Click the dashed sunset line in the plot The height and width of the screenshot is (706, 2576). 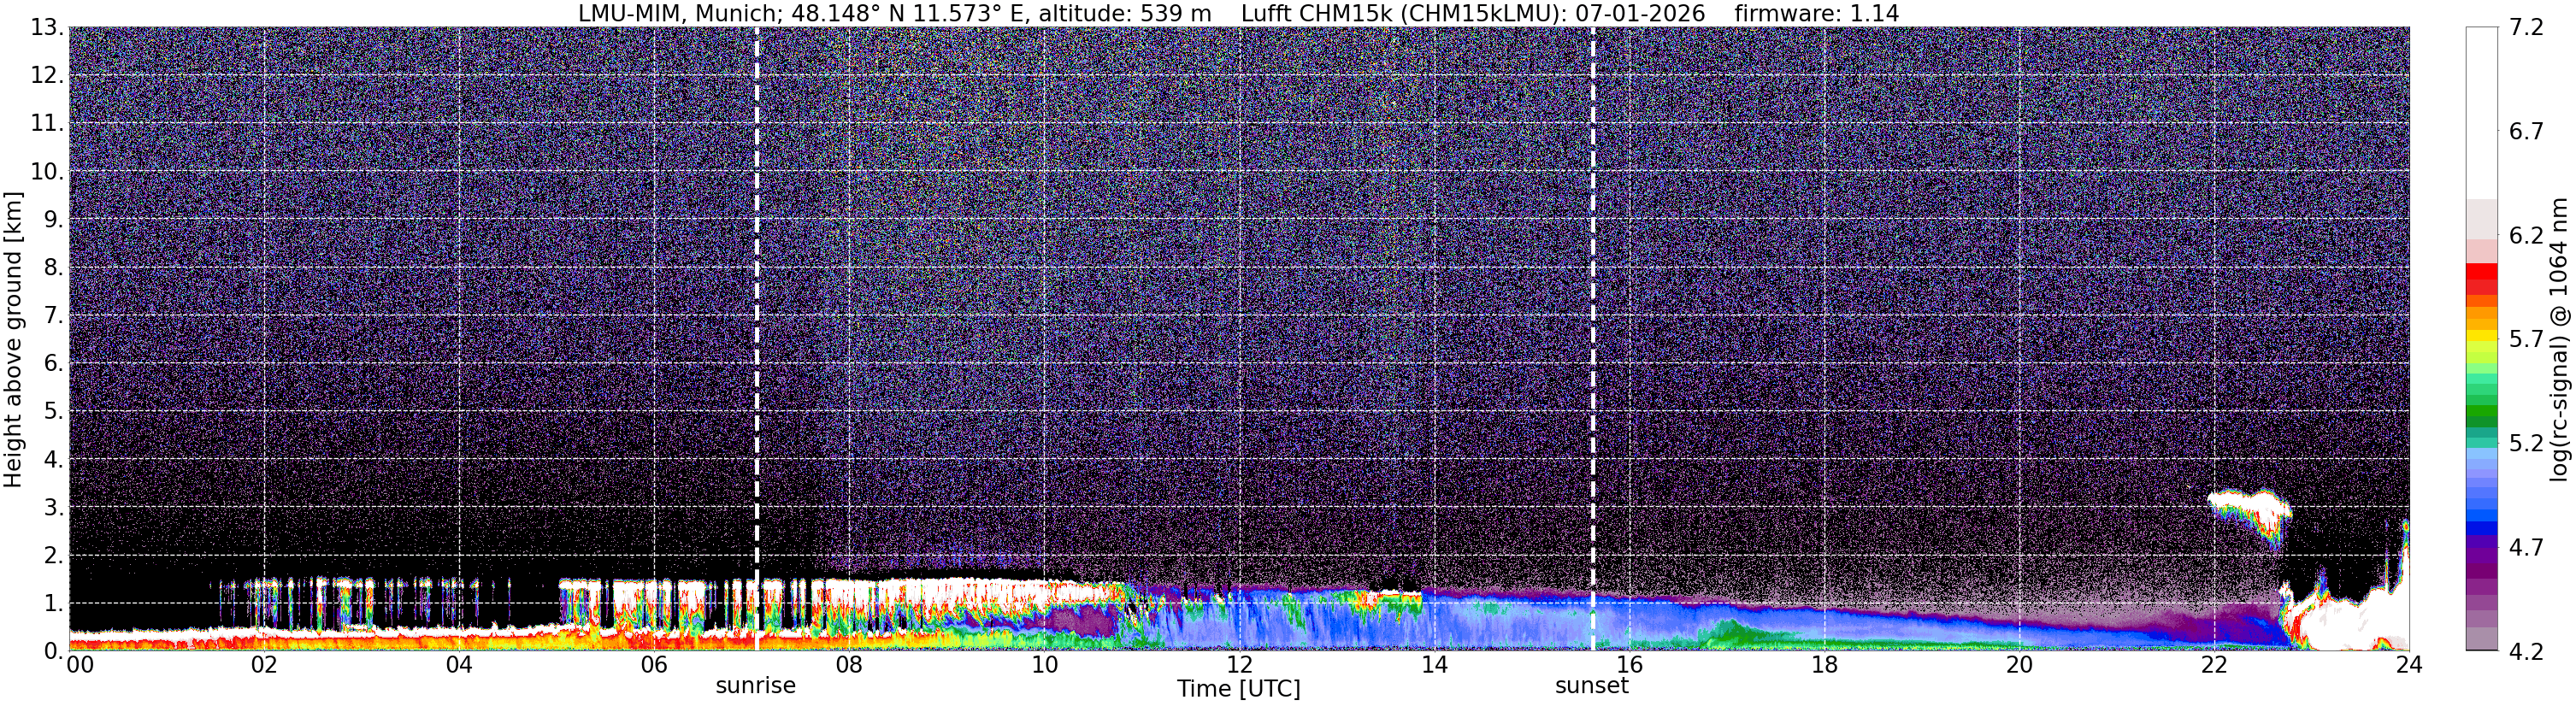(1593, 338)
